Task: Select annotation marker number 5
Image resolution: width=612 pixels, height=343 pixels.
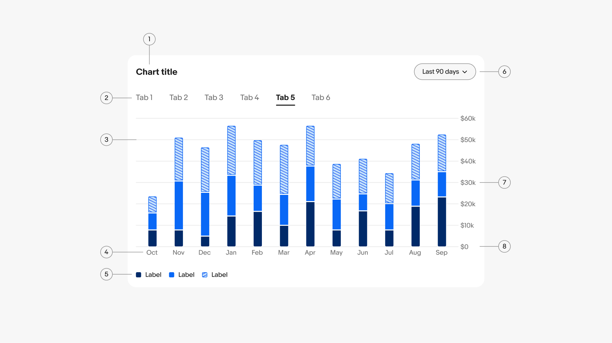Action: pos(106,274)
